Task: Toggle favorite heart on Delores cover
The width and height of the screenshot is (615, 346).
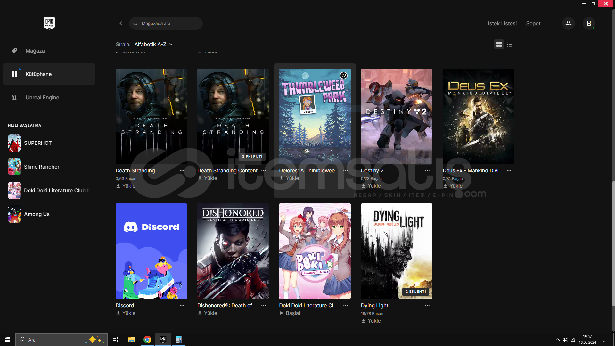Action: click(344, 76)
